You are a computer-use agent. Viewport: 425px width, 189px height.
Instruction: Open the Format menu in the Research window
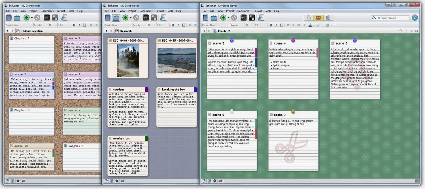coord(160,11)
